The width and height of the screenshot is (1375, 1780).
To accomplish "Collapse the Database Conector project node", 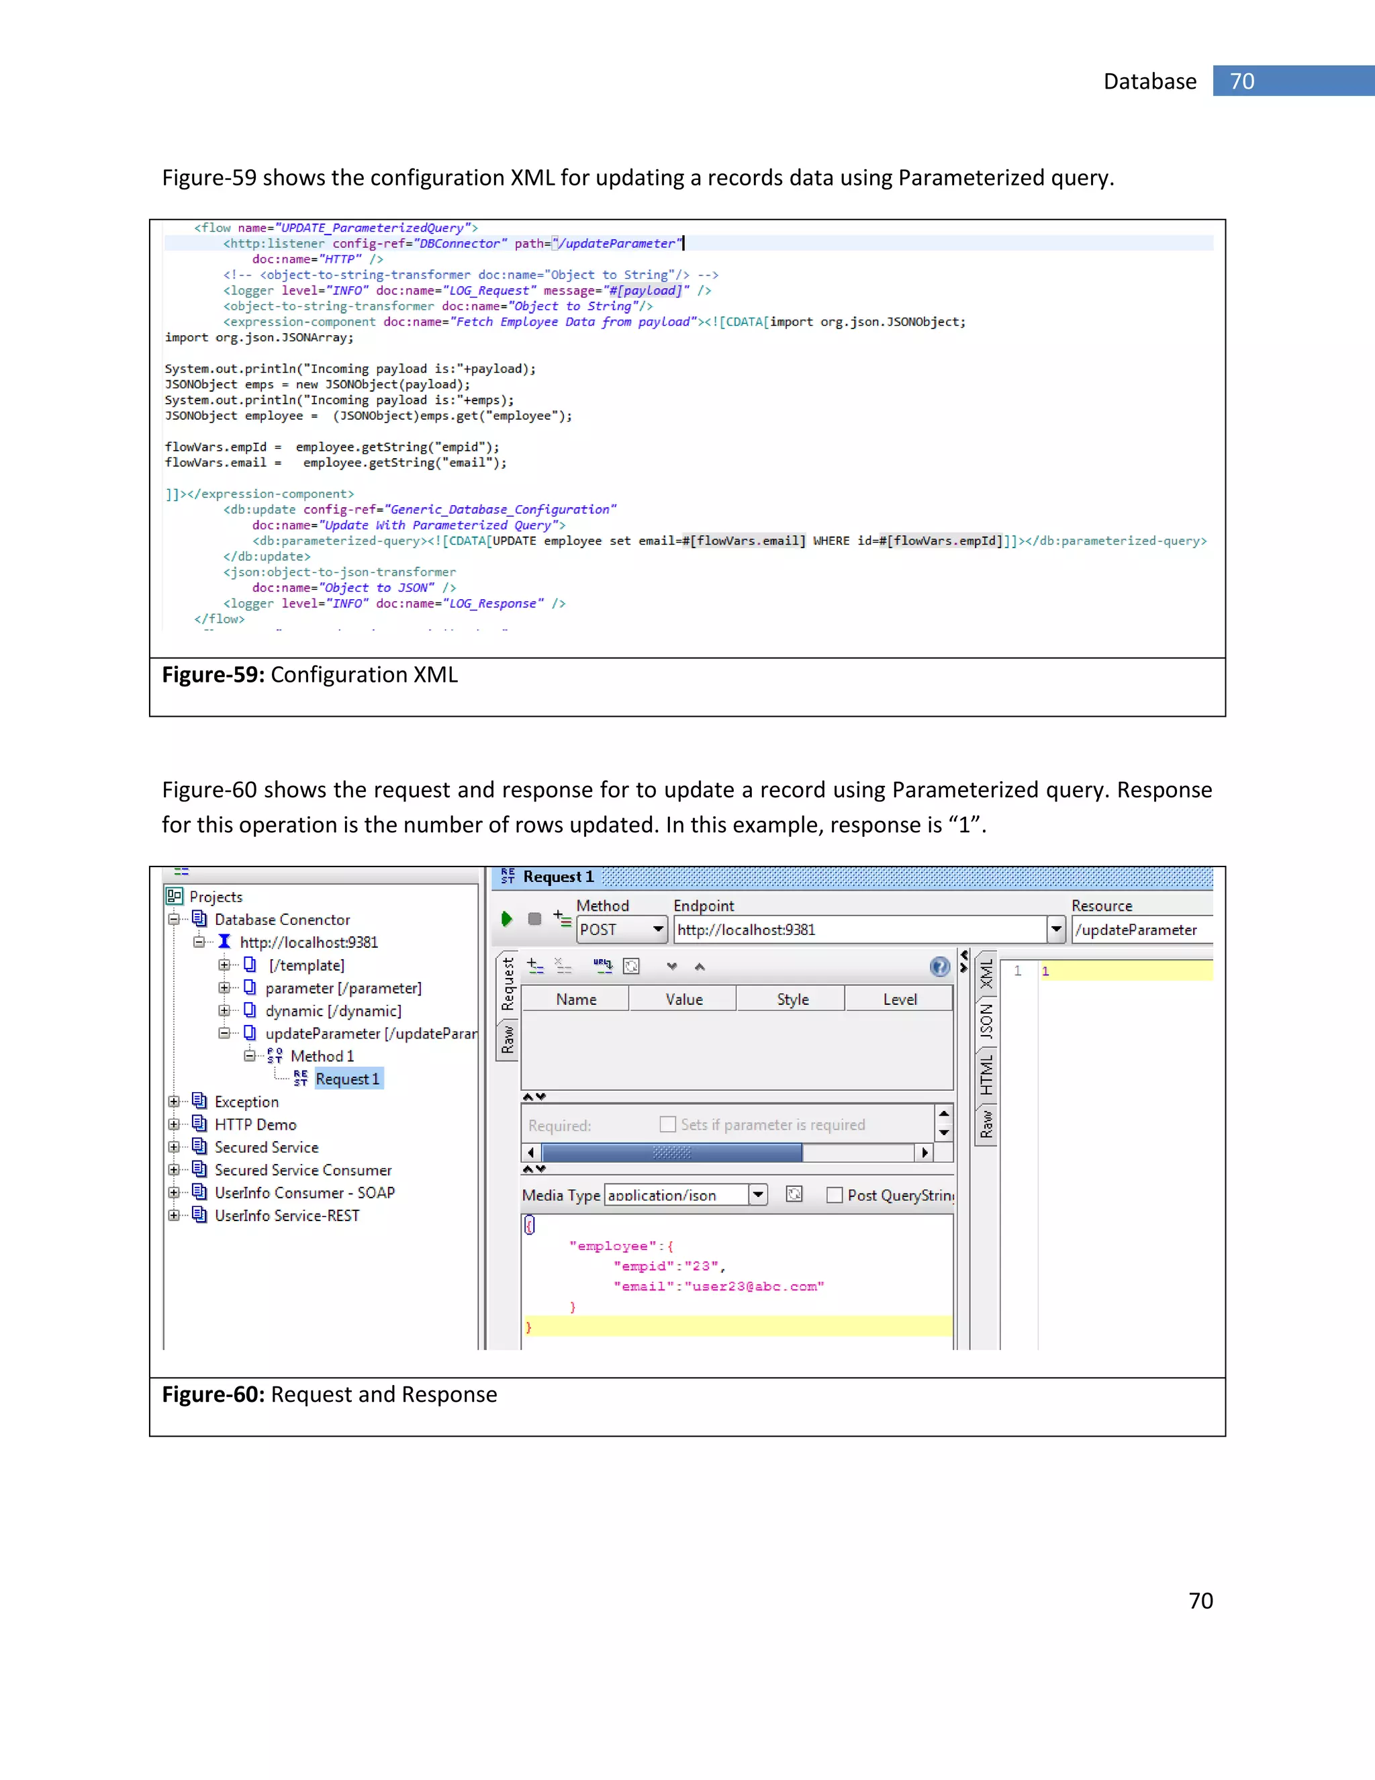I will click(x=173, y=920).
